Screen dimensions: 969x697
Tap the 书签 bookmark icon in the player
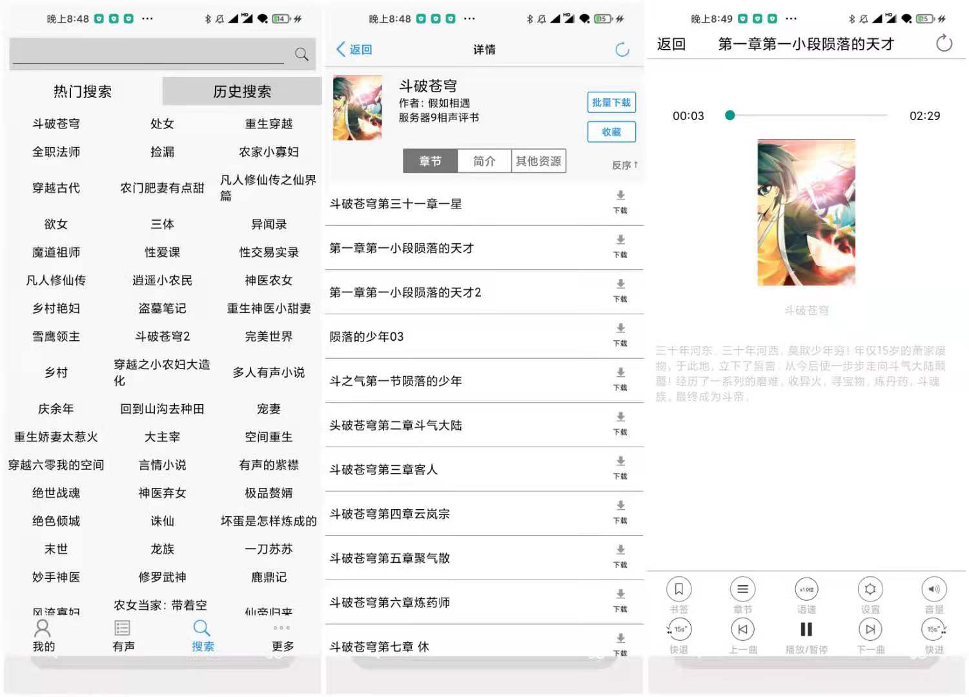click(x=678, y=589)
